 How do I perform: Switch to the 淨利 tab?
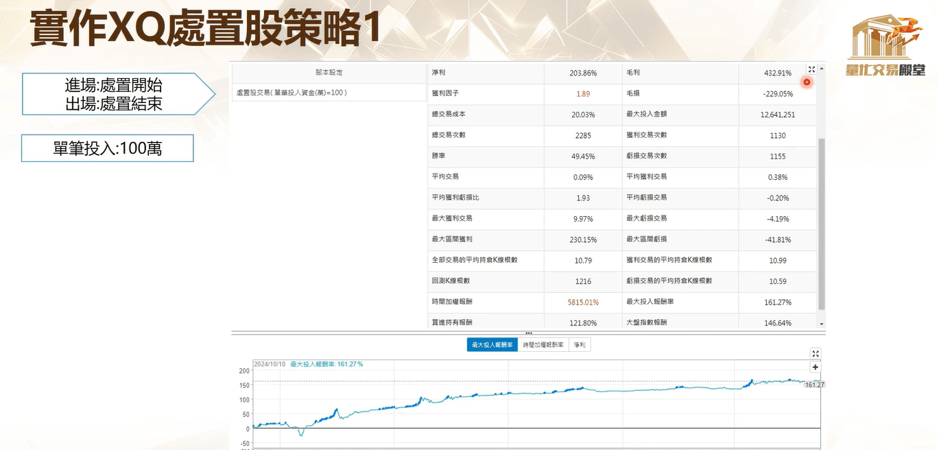[578, 344]
